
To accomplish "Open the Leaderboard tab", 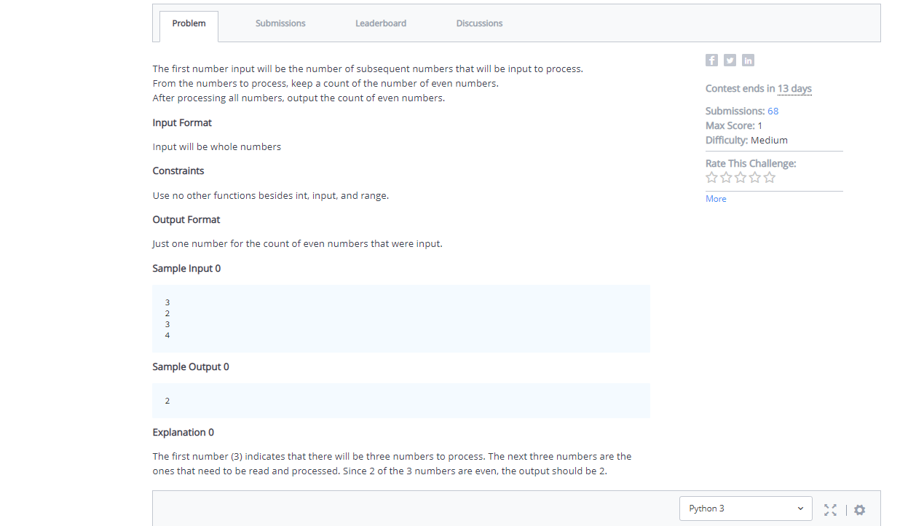I will 380,23.
